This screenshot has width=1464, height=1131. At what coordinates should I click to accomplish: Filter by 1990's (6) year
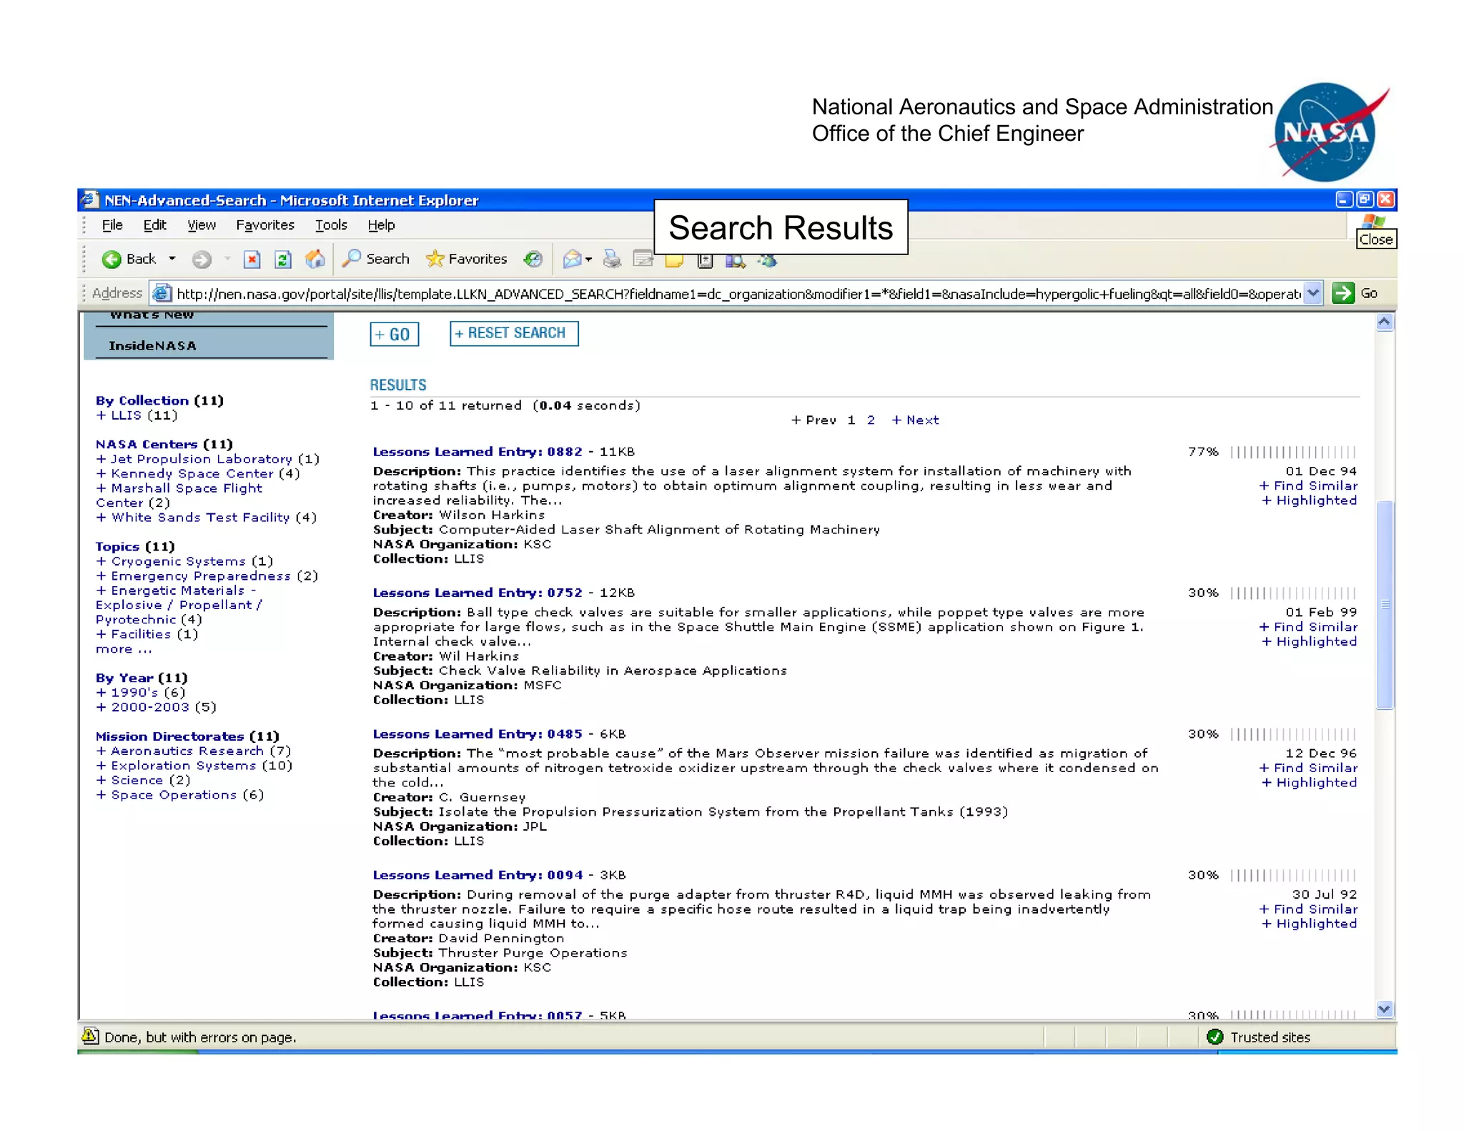tap(141, 693)
